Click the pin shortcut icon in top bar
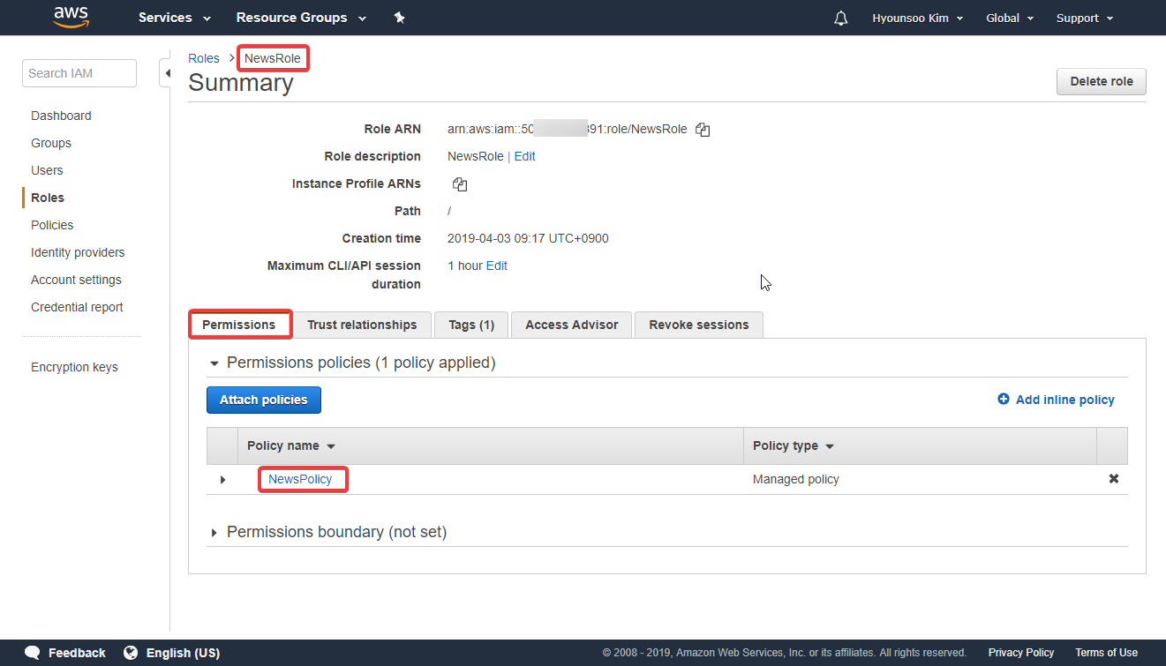This screenshot has width=1166, height=666. (399, 18)
